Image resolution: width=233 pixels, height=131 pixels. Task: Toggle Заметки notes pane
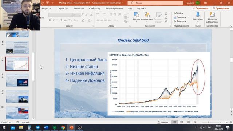[x=163, y=122]
